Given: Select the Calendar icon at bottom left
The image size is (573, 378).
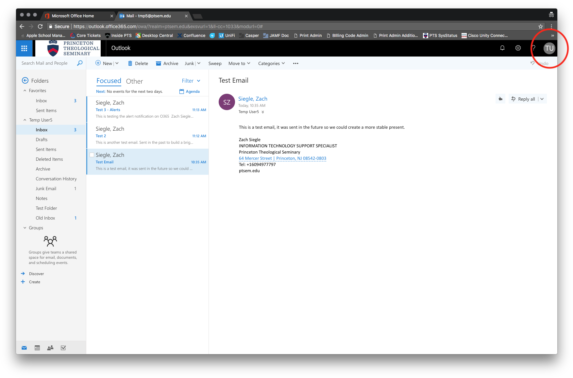Looking at the screenshot, I should 37,348.
